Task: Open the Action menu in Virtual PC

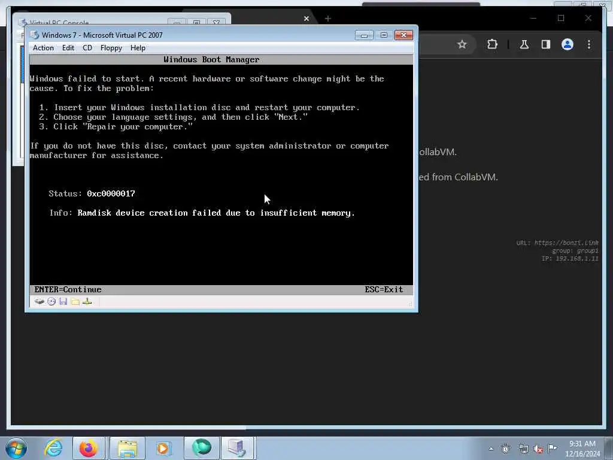Action: 43,48
